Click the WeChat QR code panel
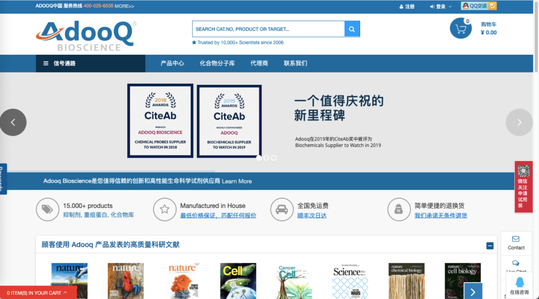The image size is (539, 299). [x=524, y=187]
